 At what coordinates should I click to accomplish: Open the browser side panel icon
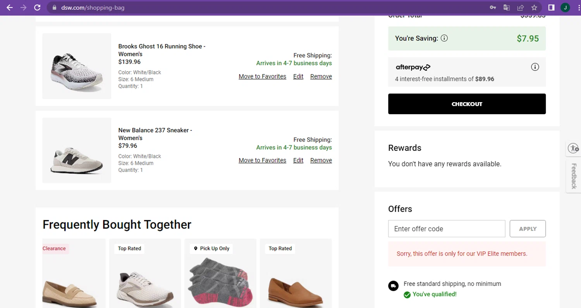tap(551, 7)
